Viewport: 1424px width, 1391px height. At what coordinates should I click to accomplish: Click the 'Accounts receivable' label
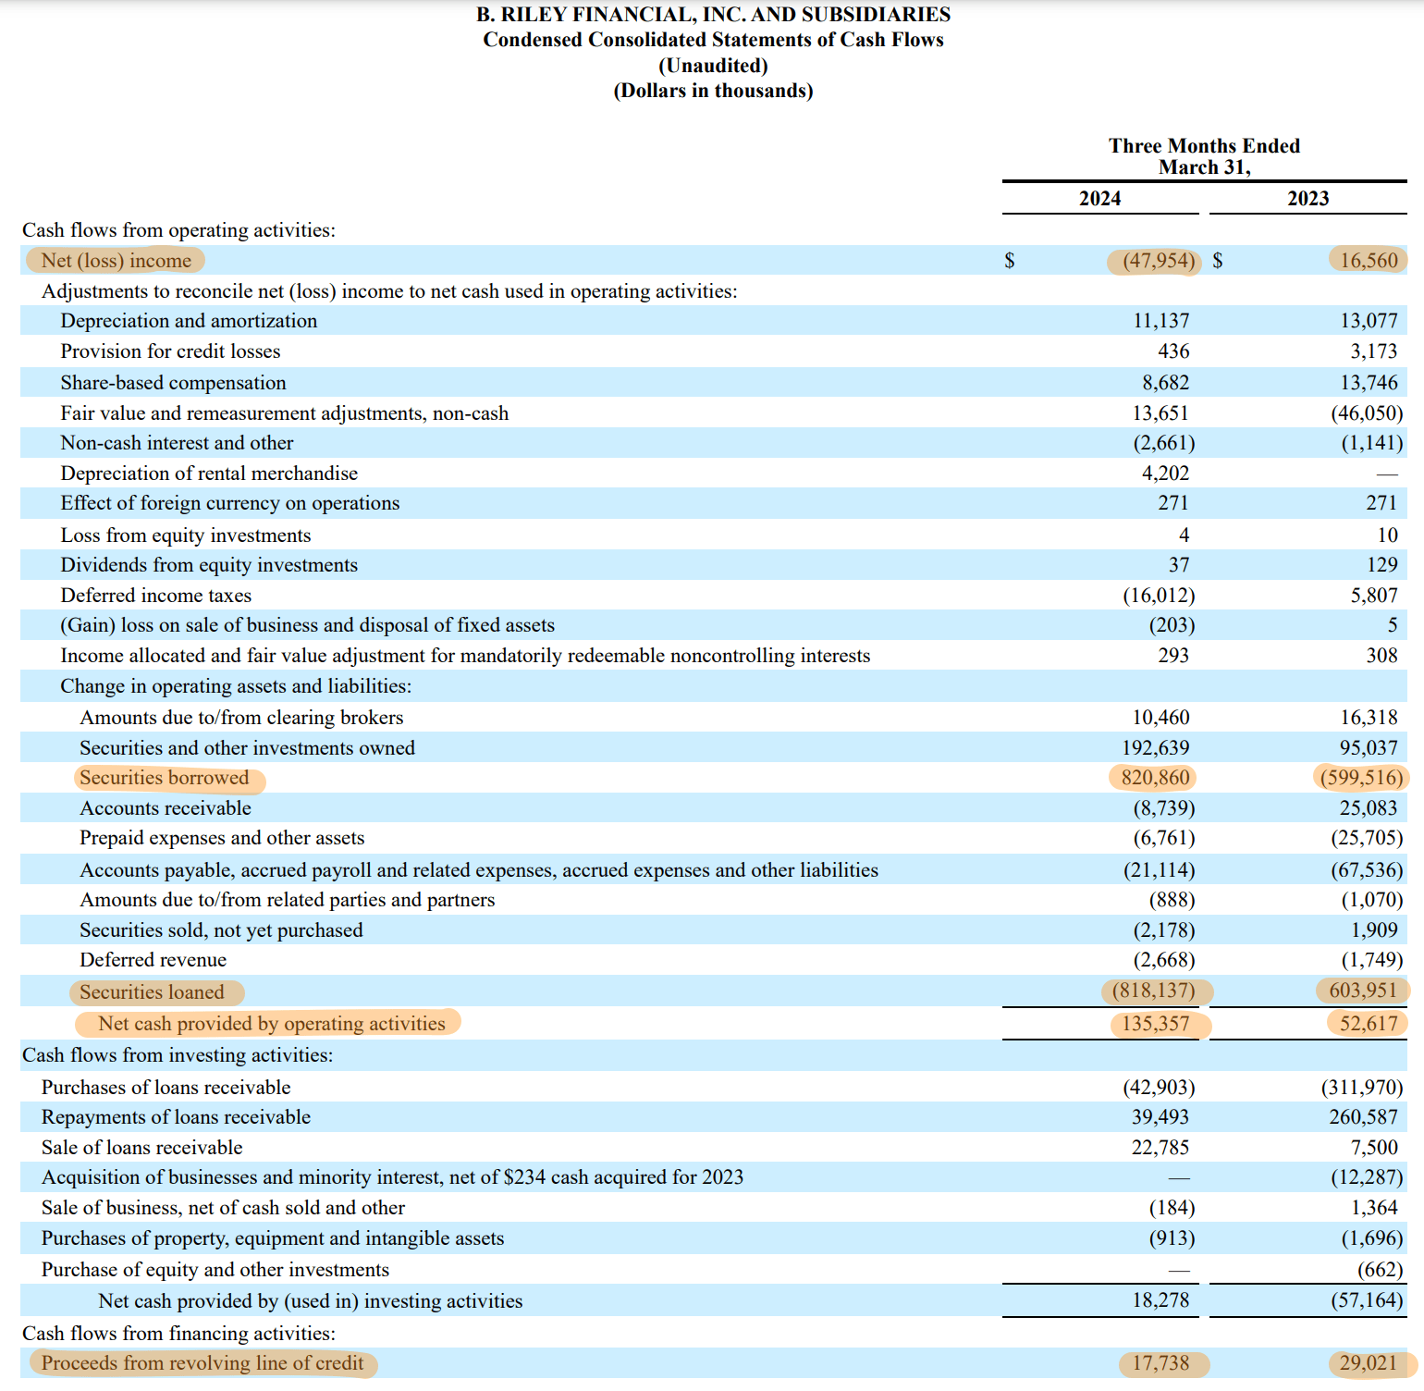point(166,808)
